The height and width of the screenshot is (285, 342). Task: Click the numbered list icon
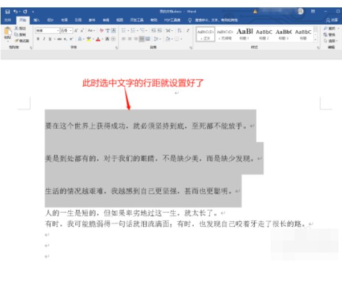pyautogui.click(x=133, y=31)
